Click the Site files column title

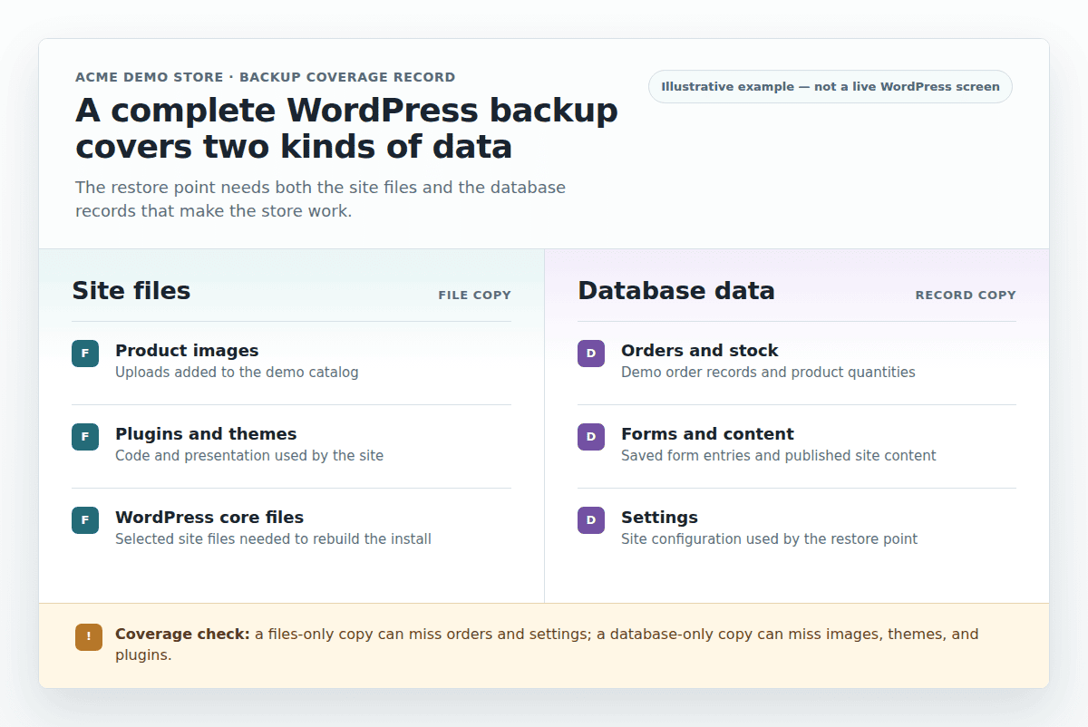[x=131, y=291]
